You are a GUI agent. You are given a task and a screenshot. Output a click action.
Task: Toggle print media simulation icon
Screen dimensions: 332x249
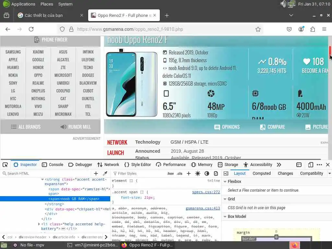click(216, 173)
